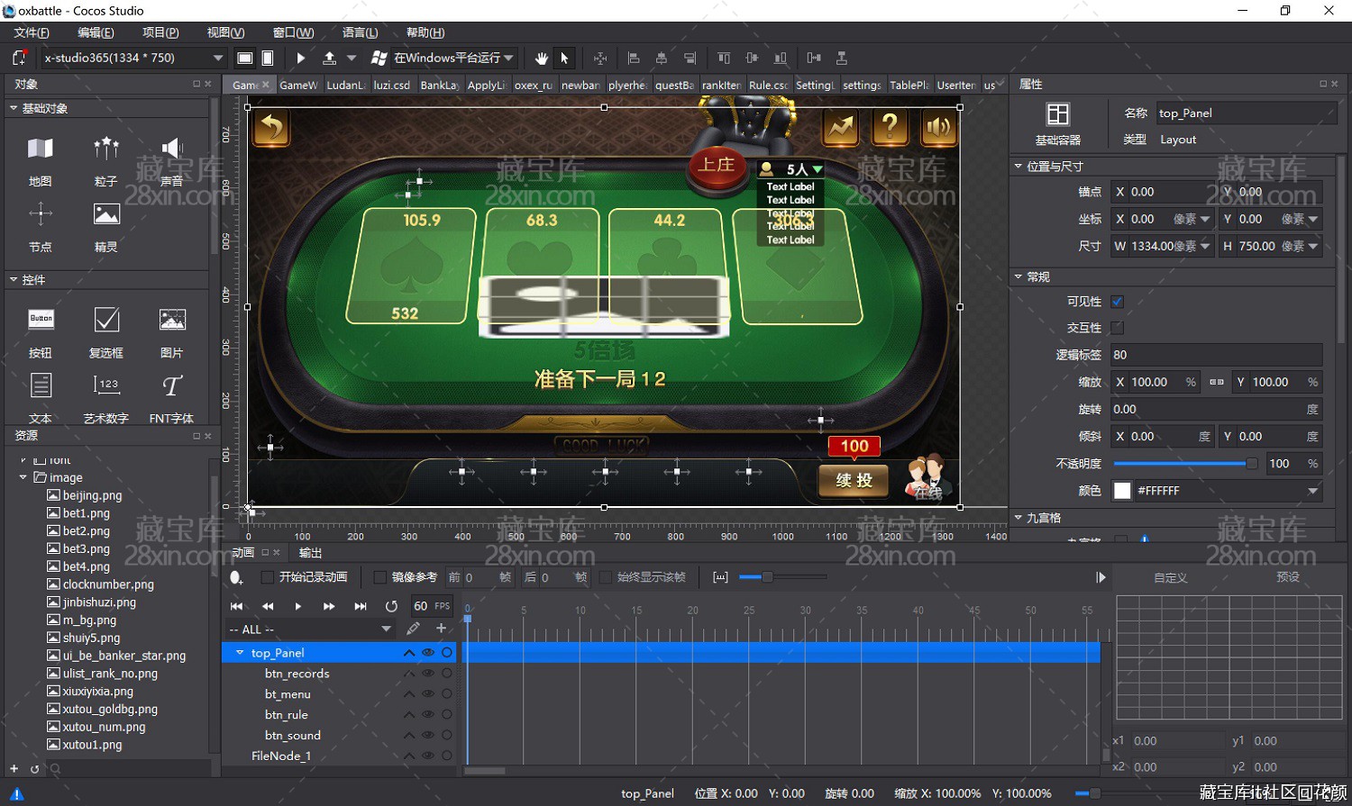The width and height of the screenshot is (1352, 806).
Task: Enable start recording animation checkbox
Action: [267, 577]
